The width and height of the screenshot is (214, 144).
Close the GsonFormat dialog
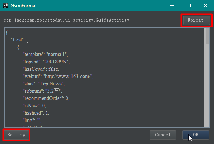pos(206,5)
